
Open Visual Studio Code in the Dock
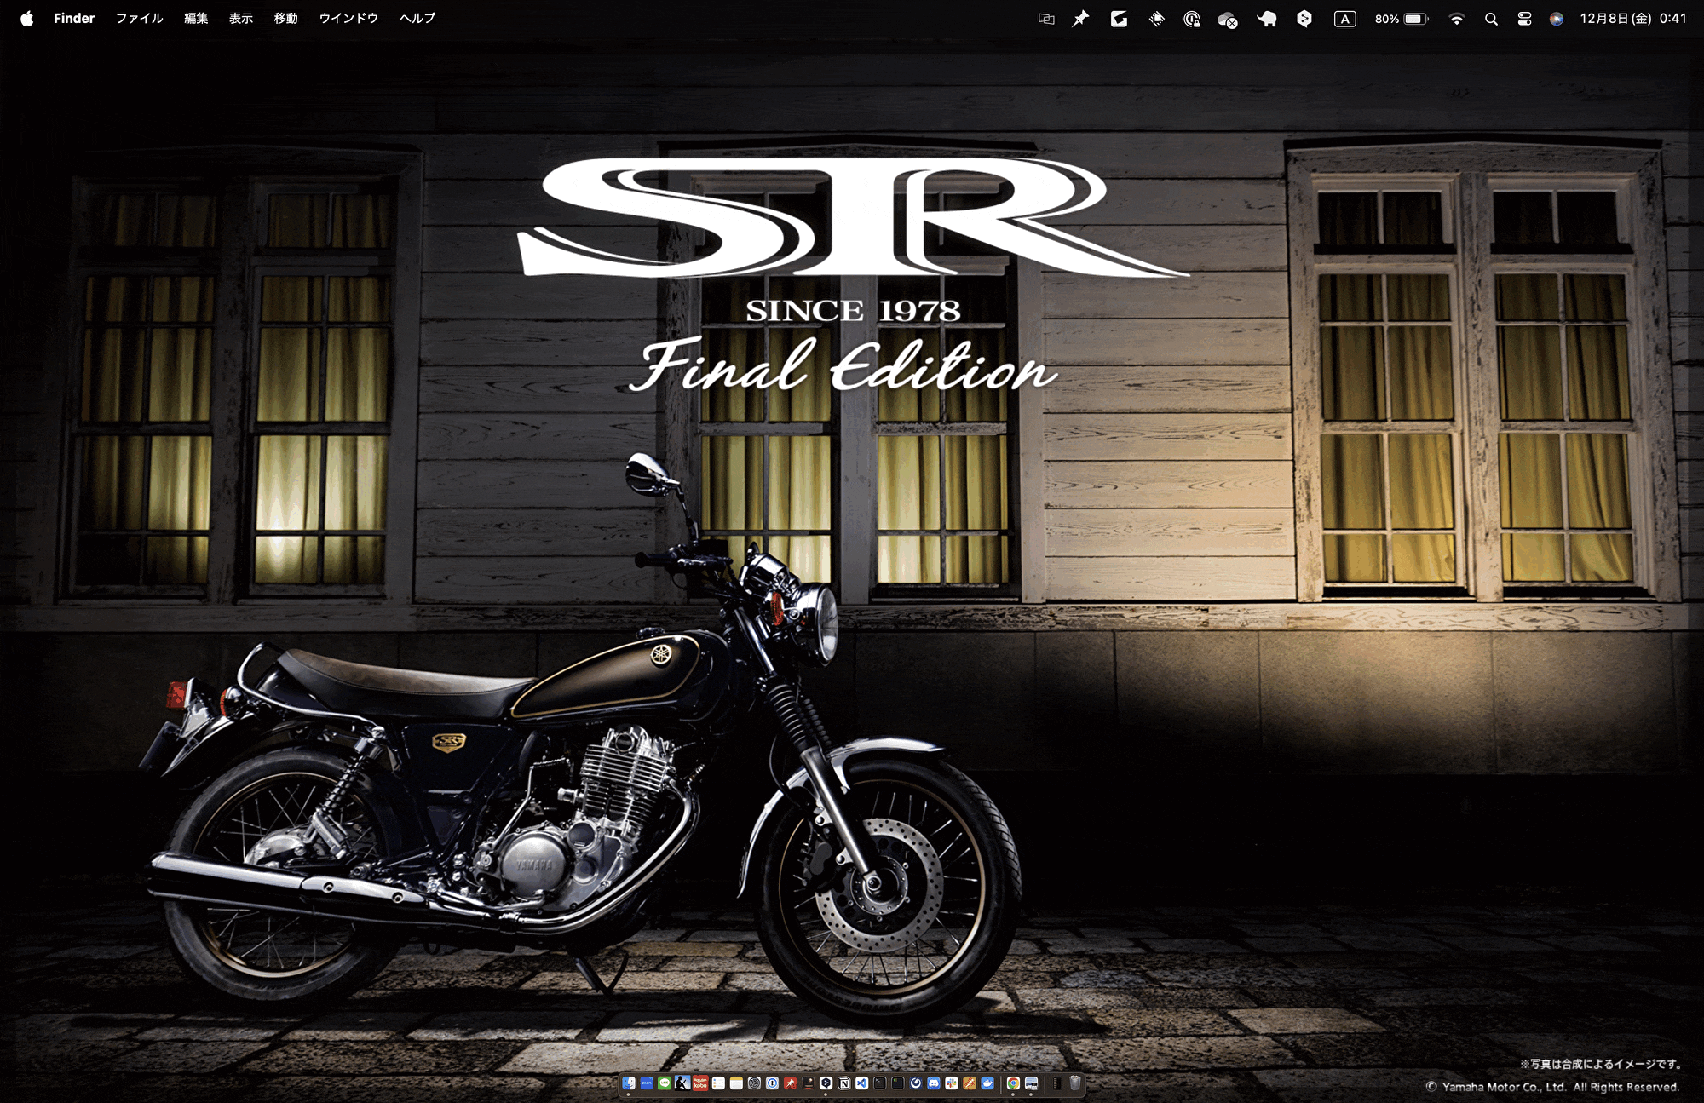[861, 1083]
